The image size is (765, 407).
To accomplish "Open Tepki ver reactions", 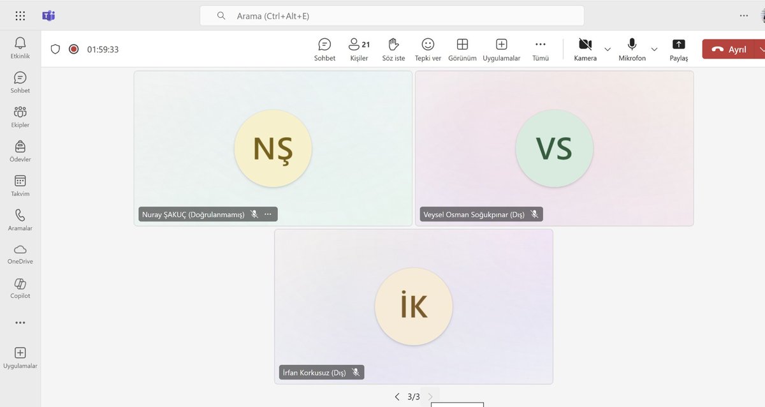I will 428,50.
